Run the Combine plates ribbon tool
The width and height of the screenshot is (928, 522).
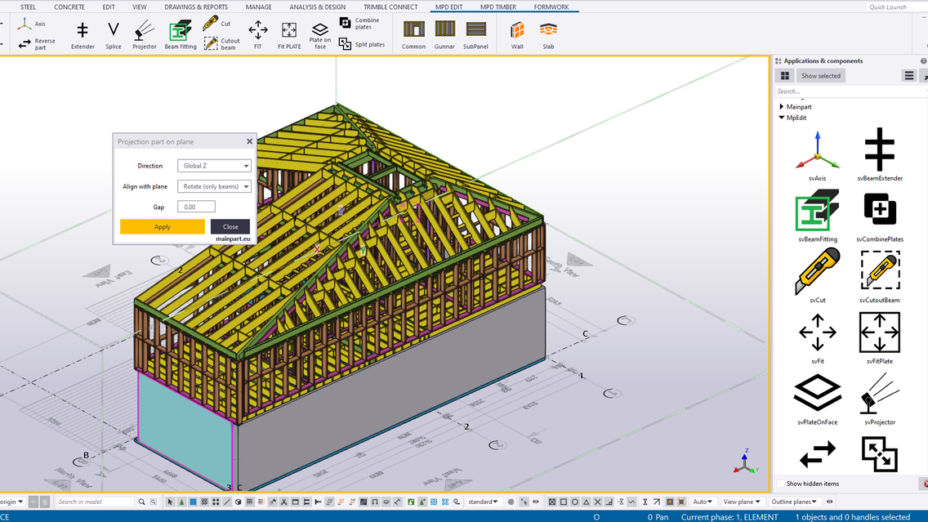coord(359,24)
